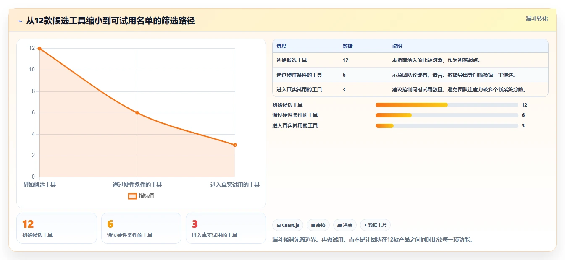
Task: Click the 通过硬性条件的工具 progress bar
Action: tap(447, 115)
